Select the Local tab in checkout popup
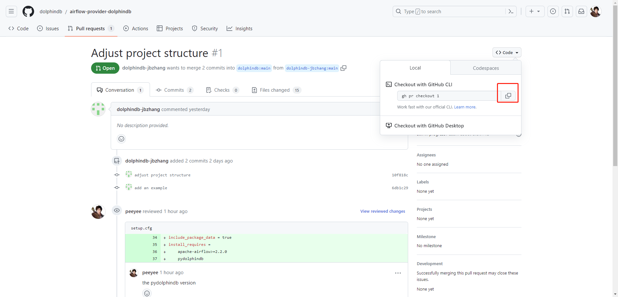Screen dimensions: 618x297 415,68
